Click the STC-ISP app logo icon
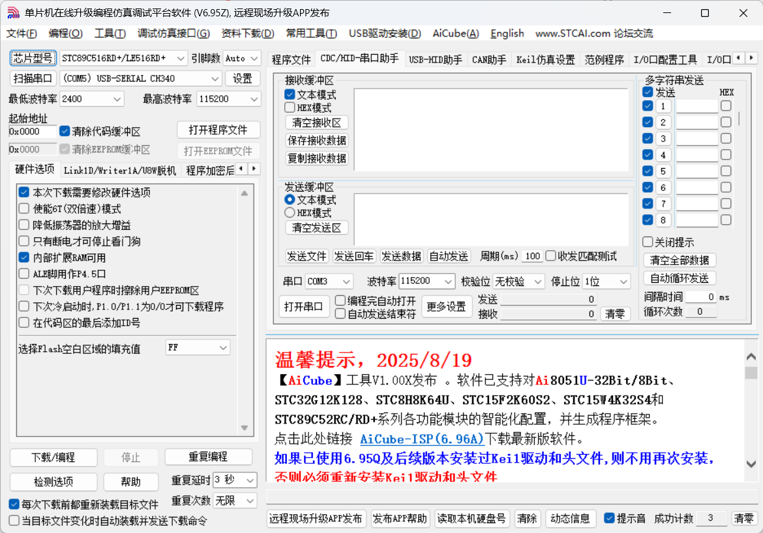763x533 pixels. click(13, 13)
